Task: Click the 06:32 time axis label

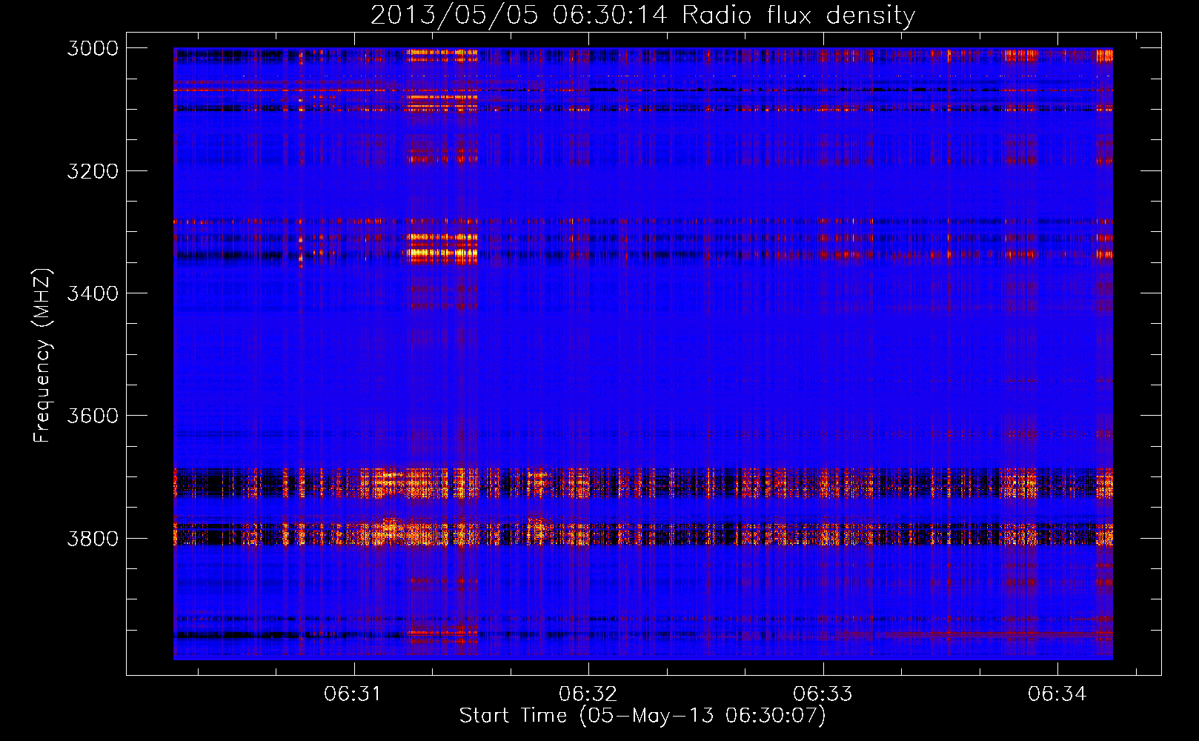Action: point(588,694)
